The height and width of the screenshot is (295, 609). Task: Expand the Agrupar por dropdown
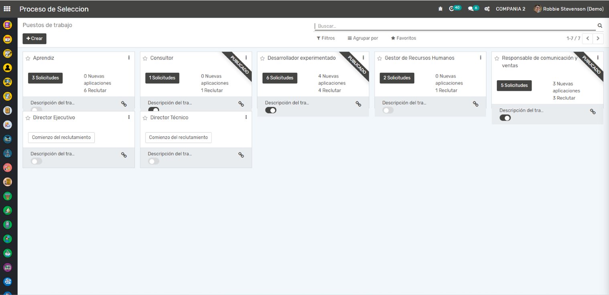click(x=363, y=38)
